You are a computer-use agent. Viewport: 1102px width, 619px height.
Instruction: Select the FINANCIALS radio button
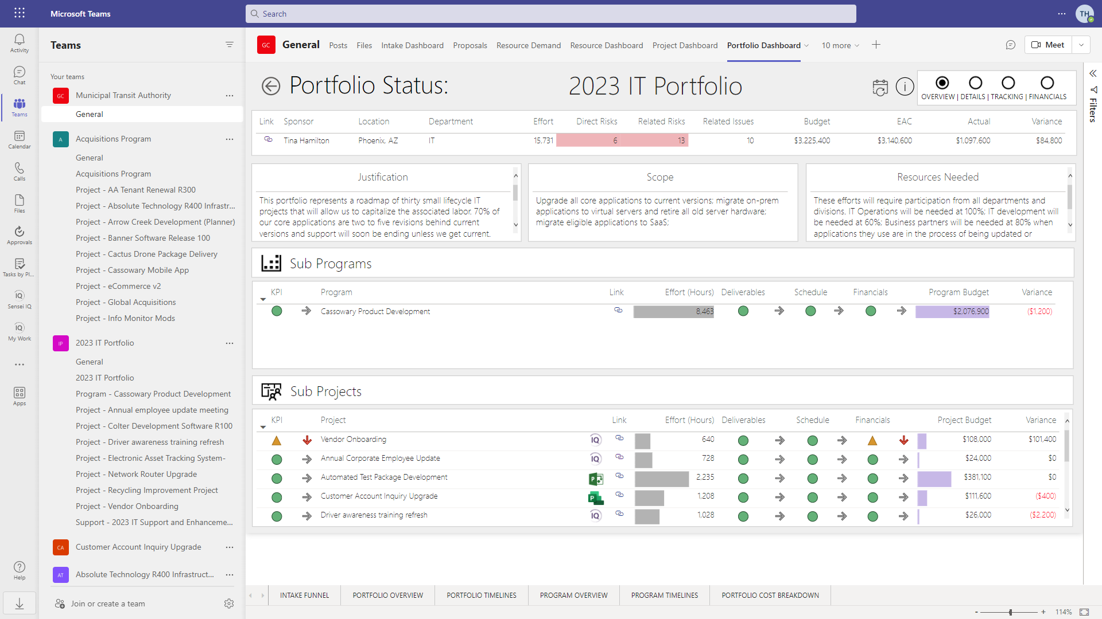coord(1047,83)
